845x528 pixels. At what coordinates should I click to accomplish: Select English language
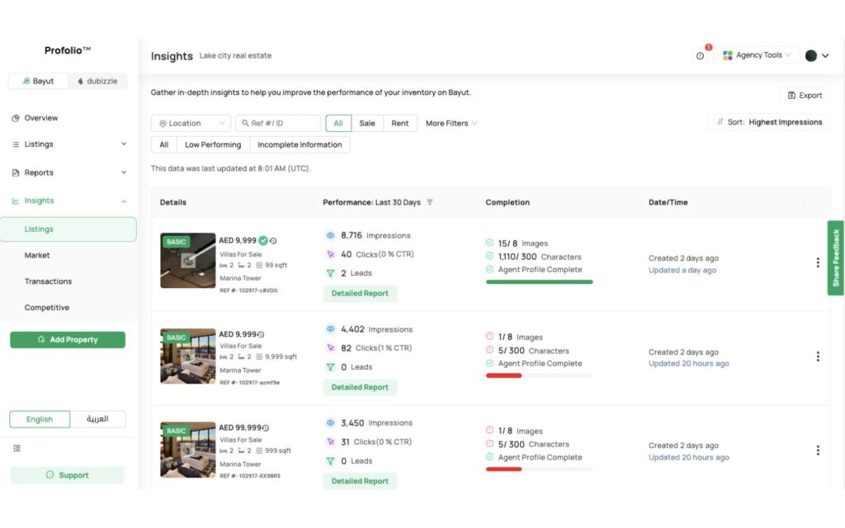coord(40,419)
